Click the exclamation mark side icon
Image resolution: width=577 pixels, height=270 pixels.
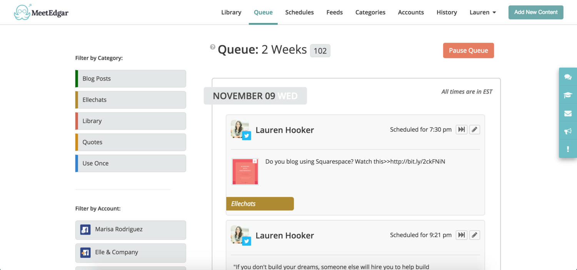(568, 149)
